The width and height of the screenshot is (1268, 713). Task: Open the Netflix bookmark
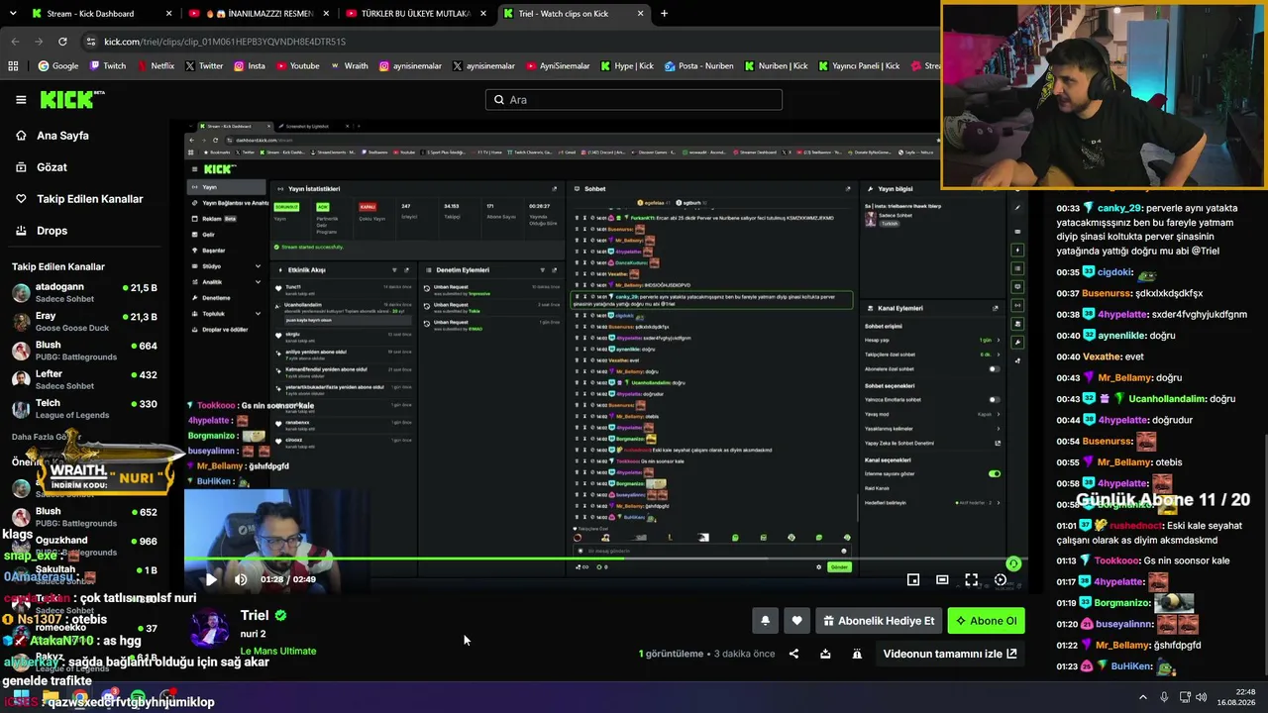click(155, 66)
